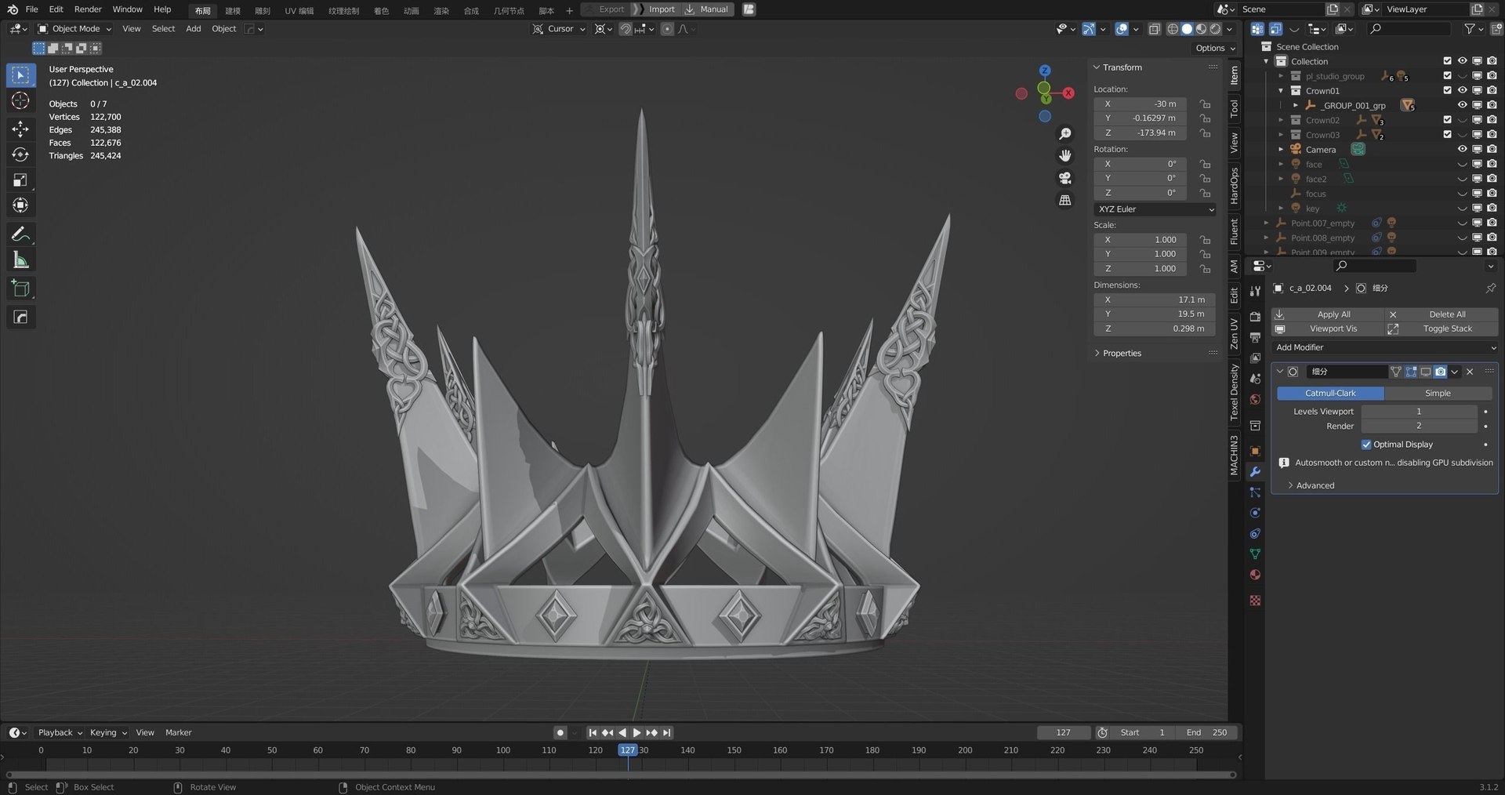Click the viewport pan hand icon
1505x795 pixels.
pyautogui.click(x=1064, y=155)
